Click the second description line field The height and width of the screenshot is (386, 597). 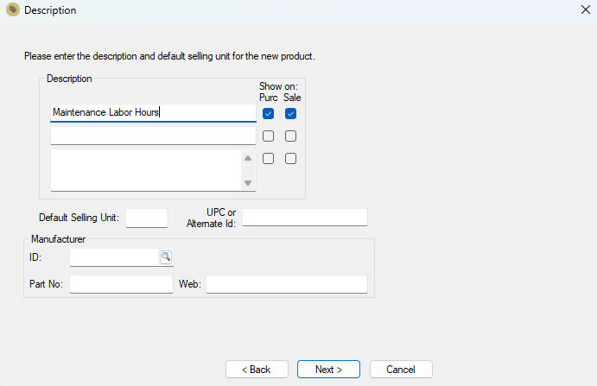tap(153, 136)
